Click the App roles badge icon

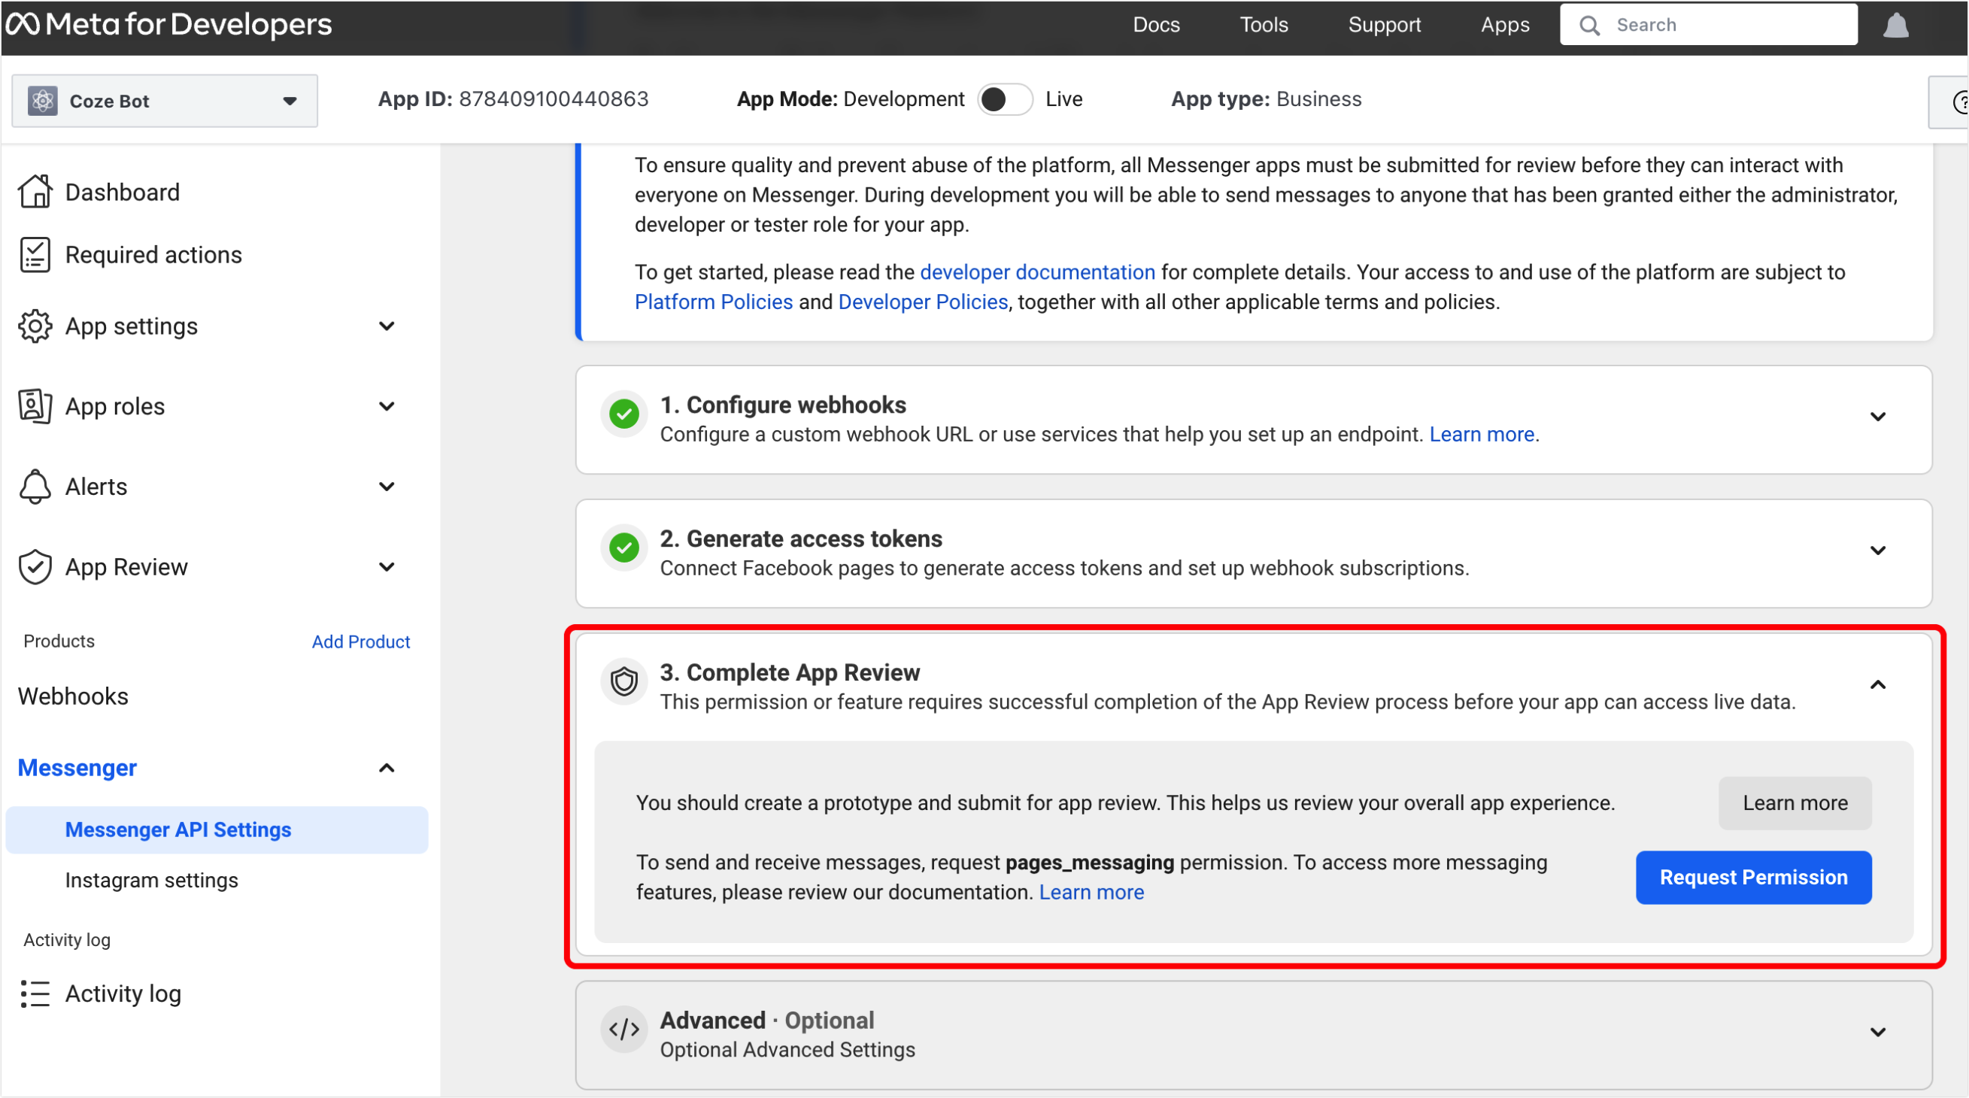click(35, 407)
